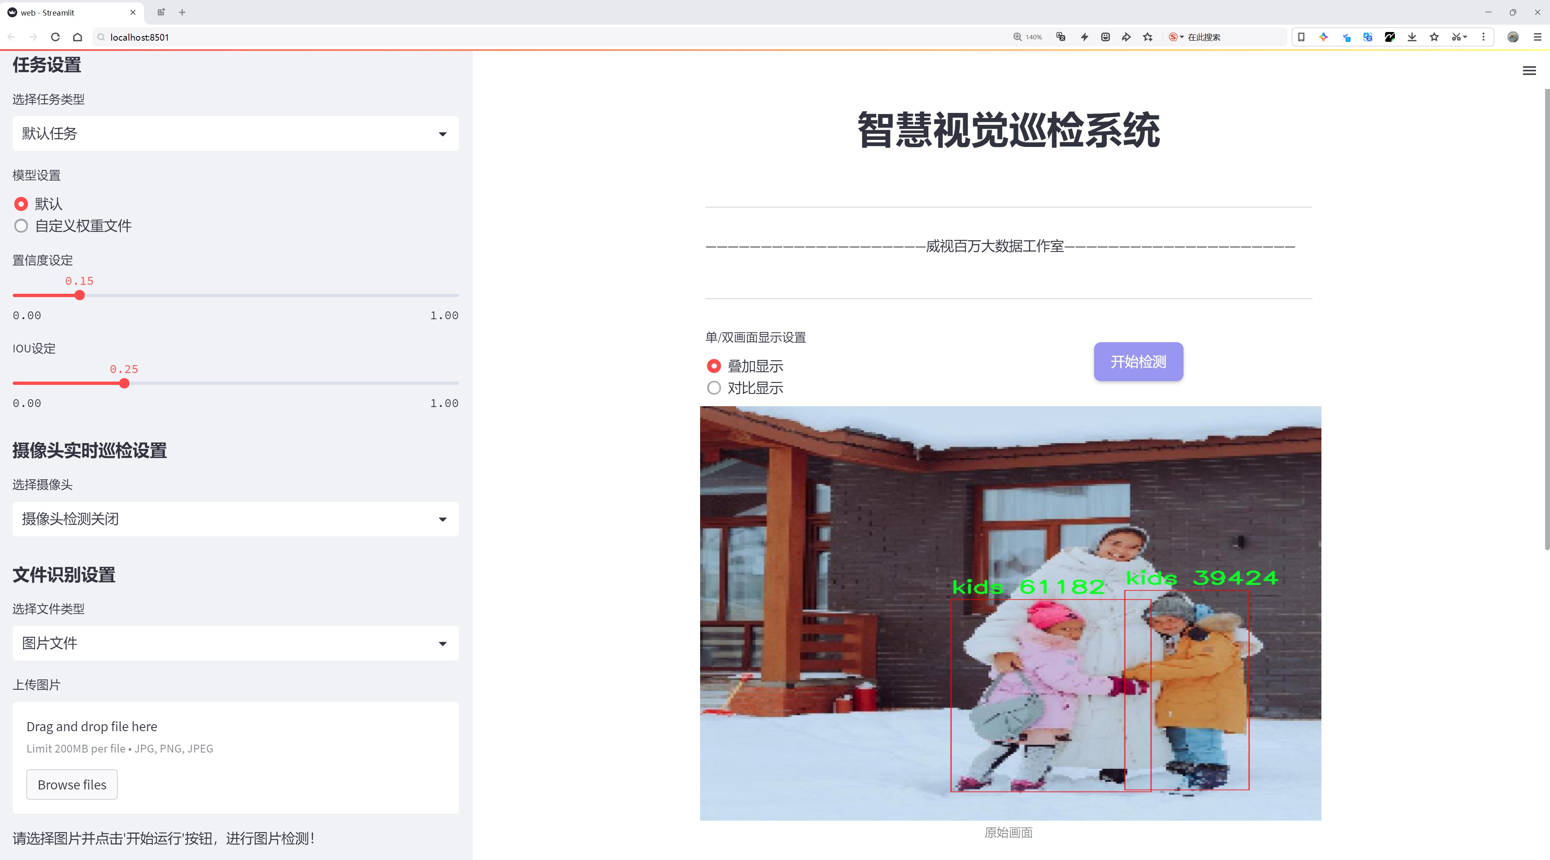Open a new browser tab
The width and height of the screenshot is (1550, 860).
(x=182, y=12)
